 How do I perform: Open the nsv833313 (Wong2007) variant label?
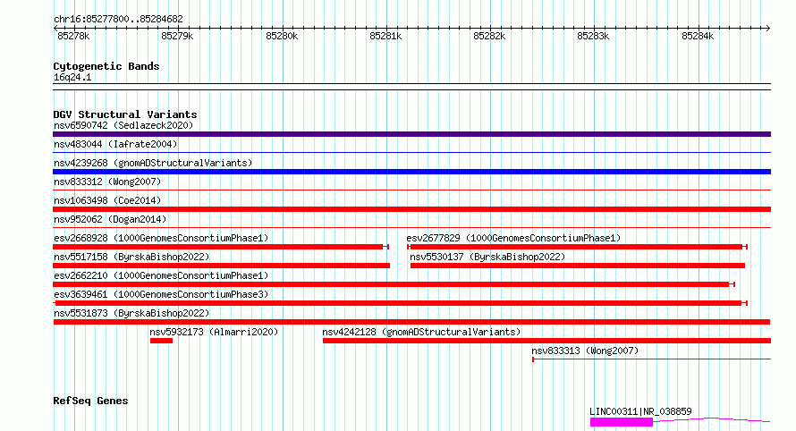coord(585,351)
